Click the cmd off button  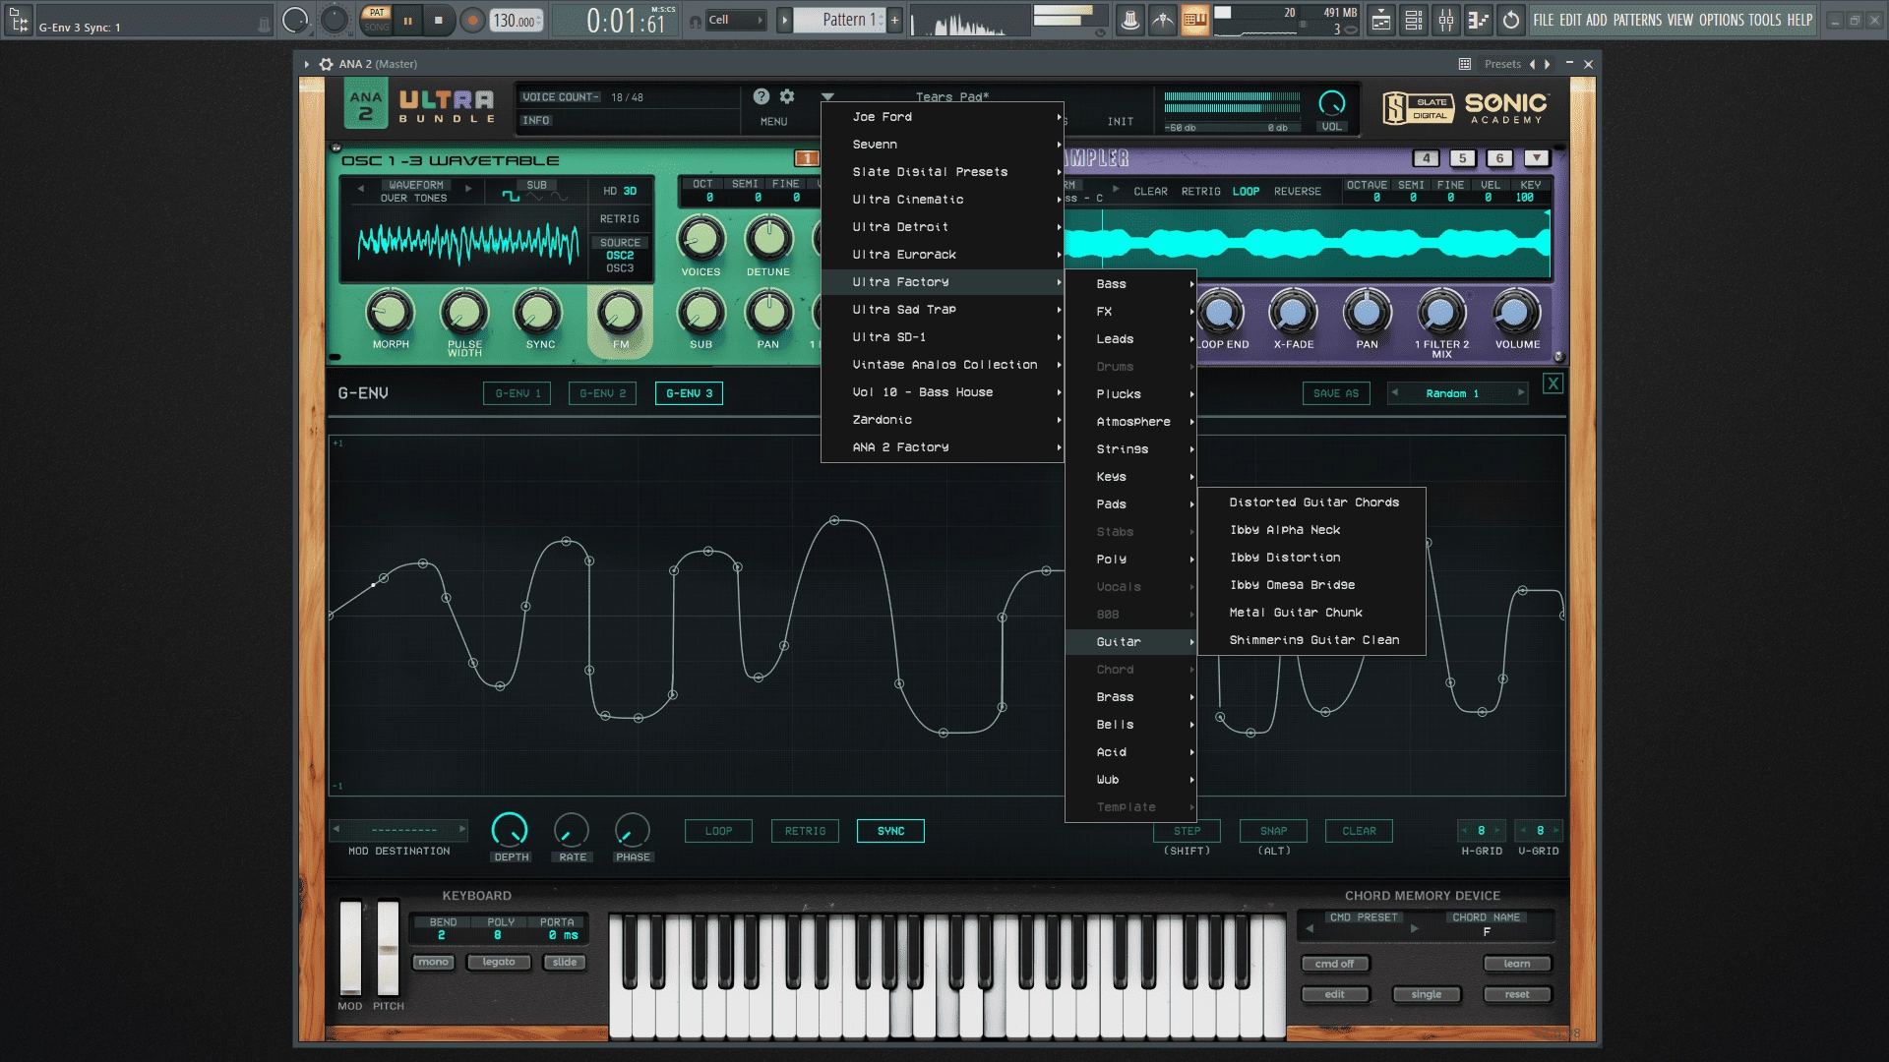[1334, 964]
